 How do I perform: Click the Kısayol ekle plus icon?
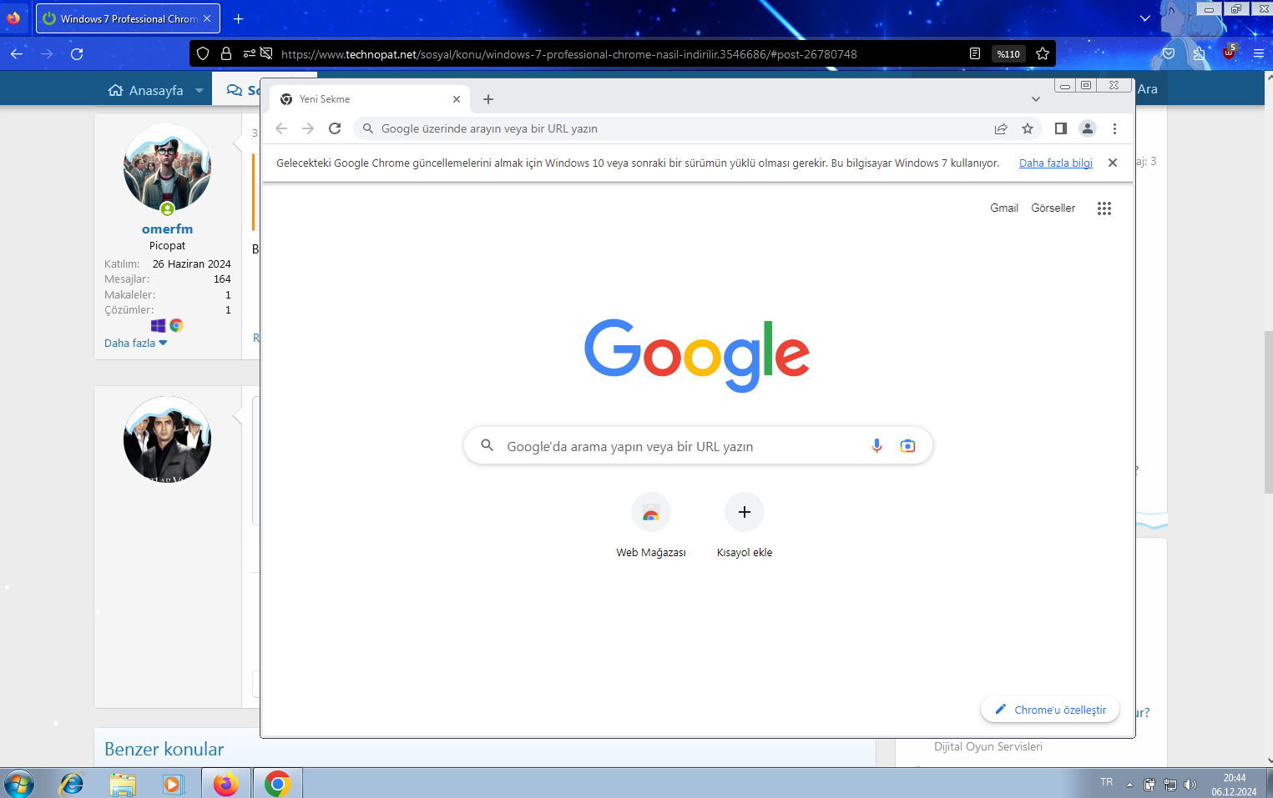(745, 512)
